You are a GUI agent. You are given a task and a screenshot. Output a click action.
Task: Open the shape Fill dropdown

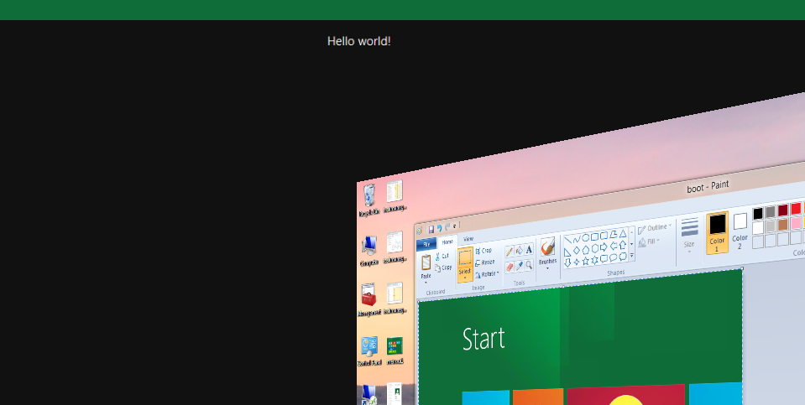click(649, 242)
